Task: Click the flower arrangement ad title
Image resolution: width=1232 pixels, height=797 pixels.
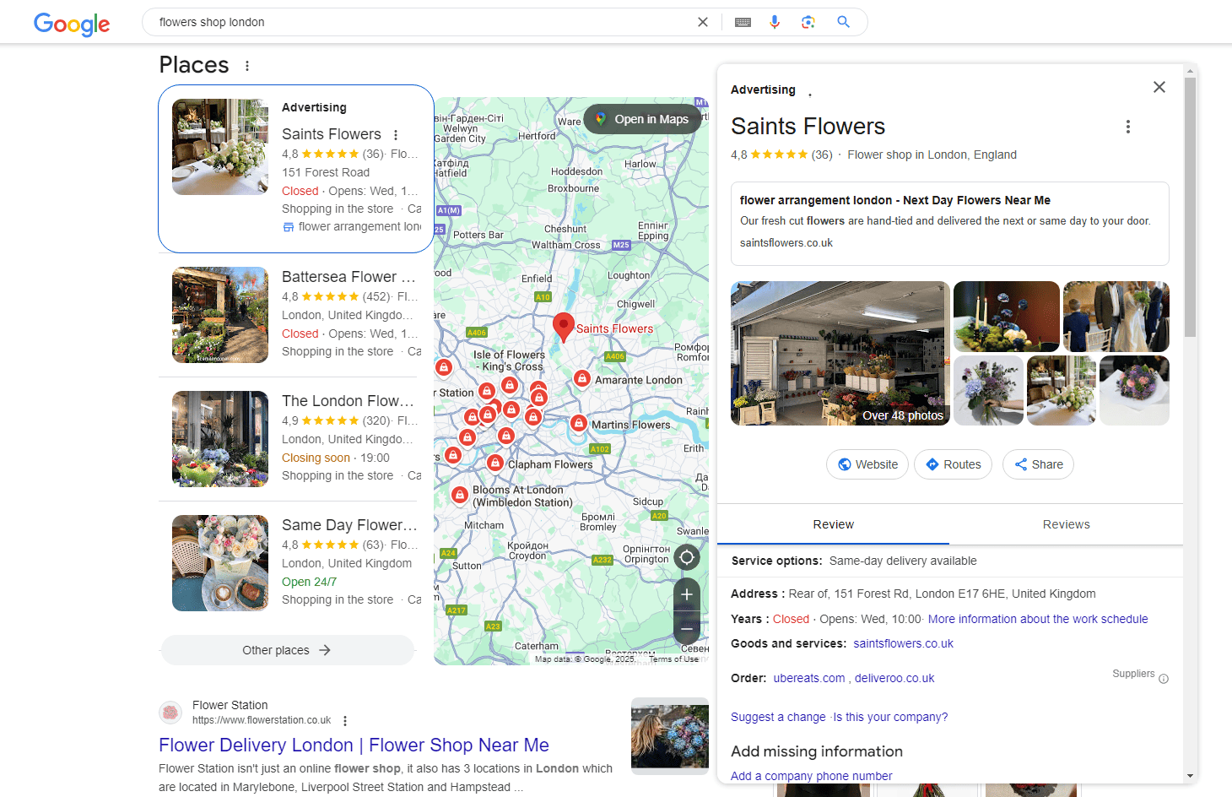Action: tap(895, 200)
